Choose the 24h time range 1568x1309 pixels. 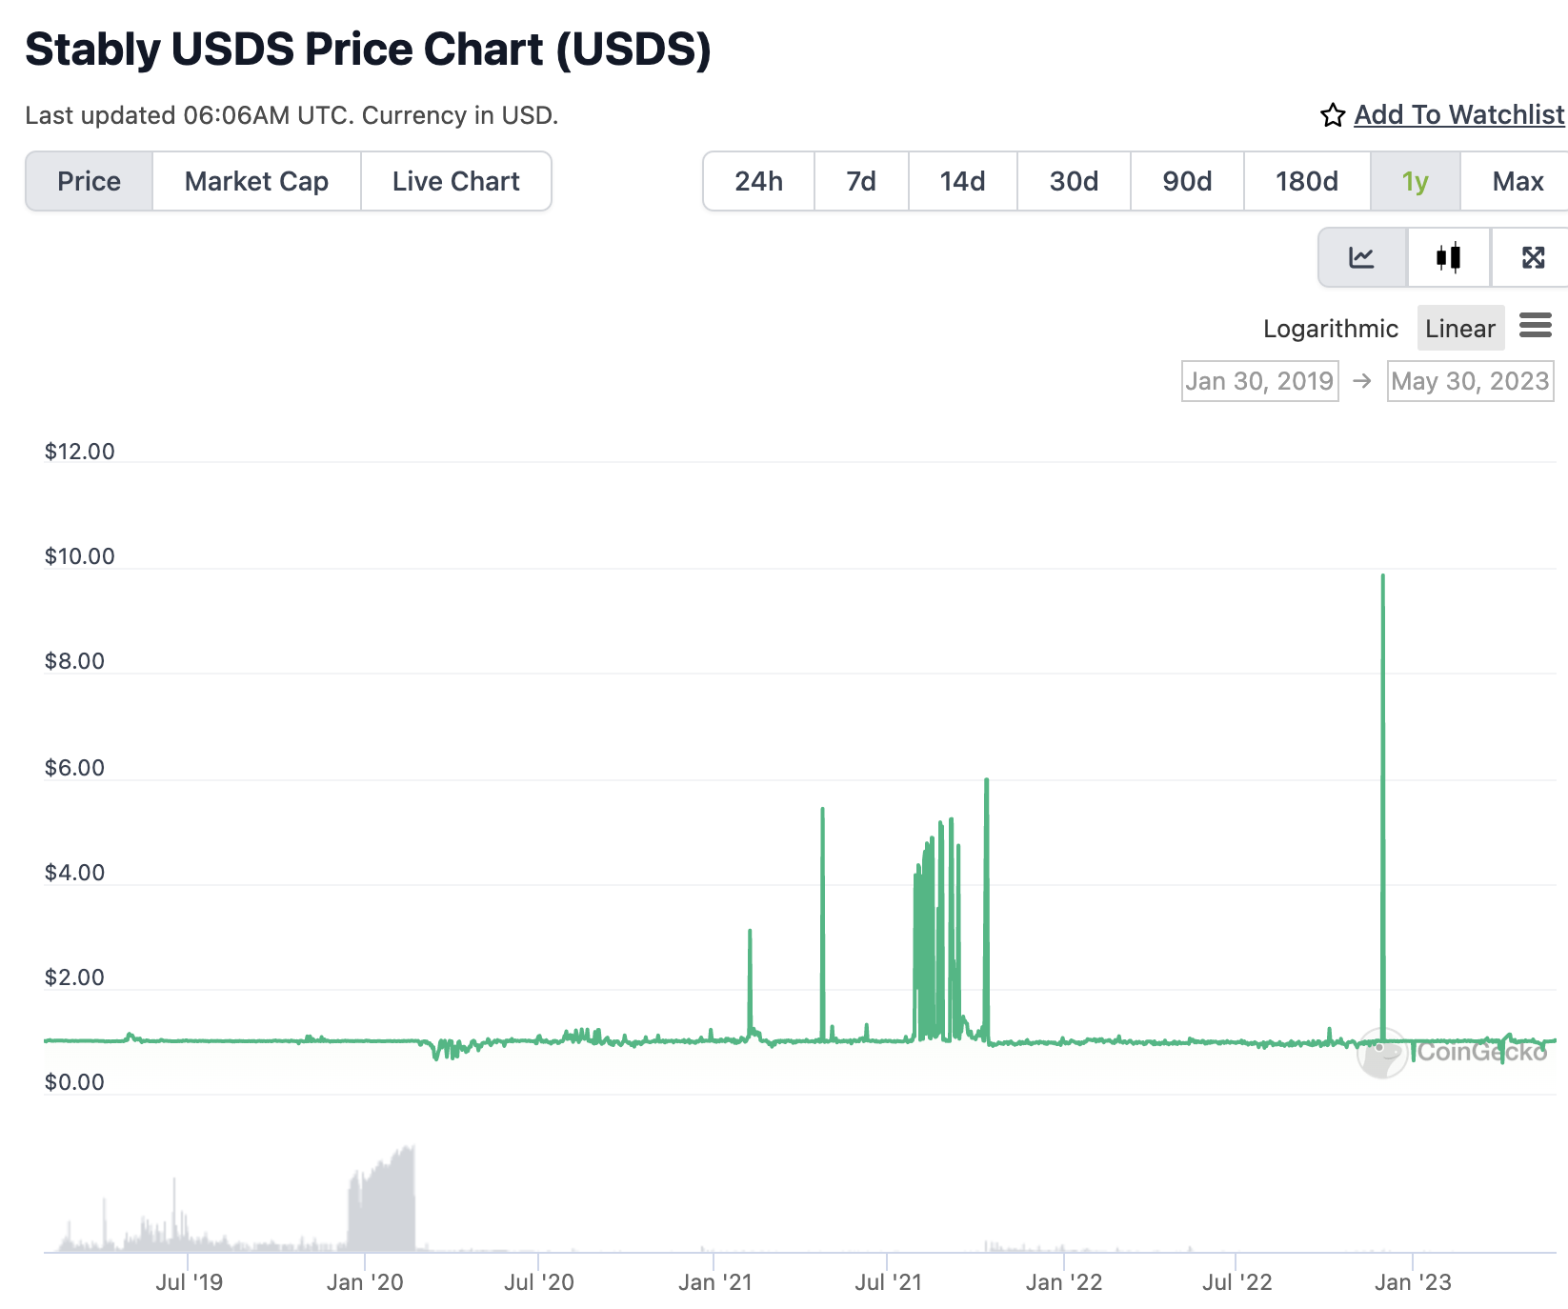pyautogui.click(x=758, y=181)
